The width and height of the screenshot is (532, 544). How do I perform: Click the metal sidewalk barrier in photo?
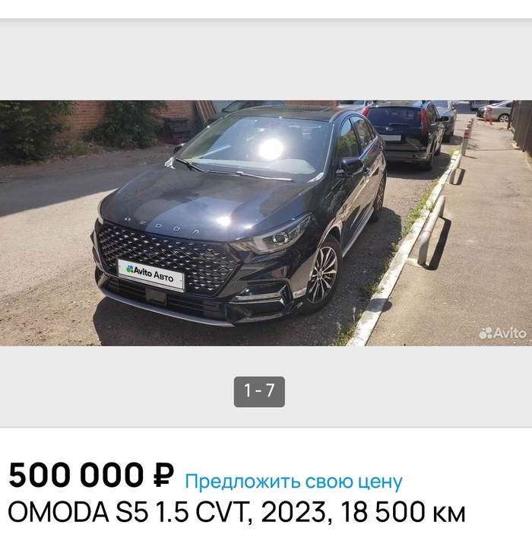tap(432, 229)
